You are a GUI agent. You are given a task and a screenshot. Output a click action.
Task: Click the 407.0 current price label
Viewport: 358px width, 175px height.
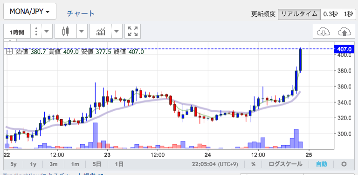click(344, 49)
